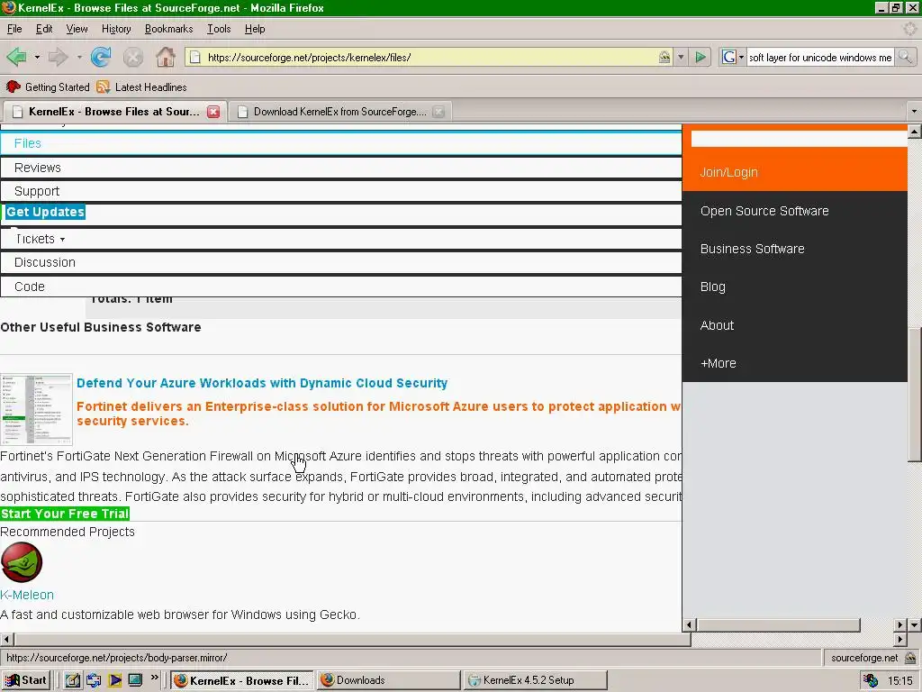Open the Blog sidebar link
Screen dimensions: 922x692
tap(713, 287)
